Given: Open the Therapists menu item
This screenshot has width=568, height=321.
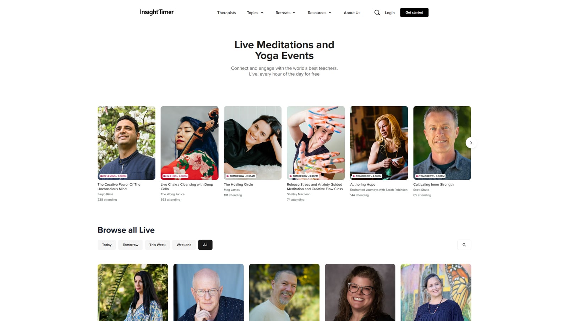Looking at the screenshot, I should (226, 13).
